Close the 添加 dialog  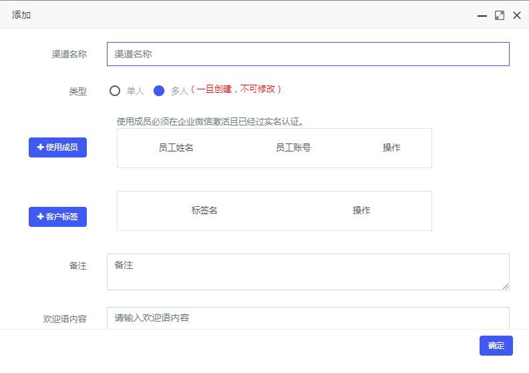pyautogui.click(x=516, y=15)
